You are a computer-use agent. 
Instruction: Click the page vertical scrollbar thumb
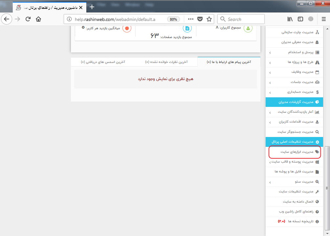(327, 188)
